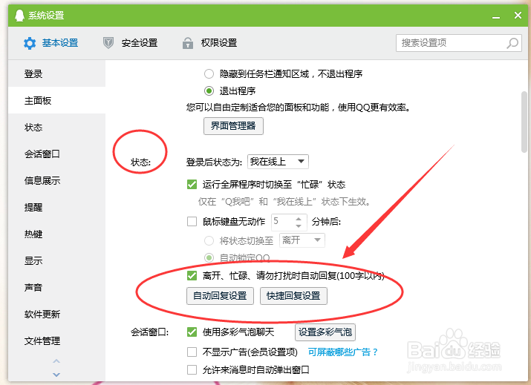531x385 pixels.
Task: Minimize the 系统设置 window
Action: [496, 16]
